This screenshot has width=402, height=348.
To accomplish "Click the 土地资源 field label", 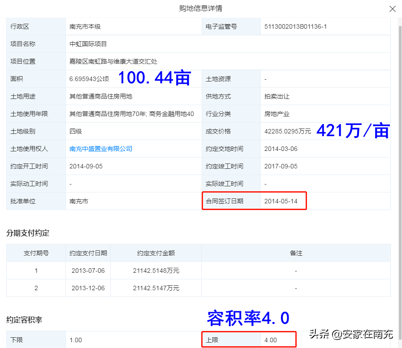I will point(218,79).
